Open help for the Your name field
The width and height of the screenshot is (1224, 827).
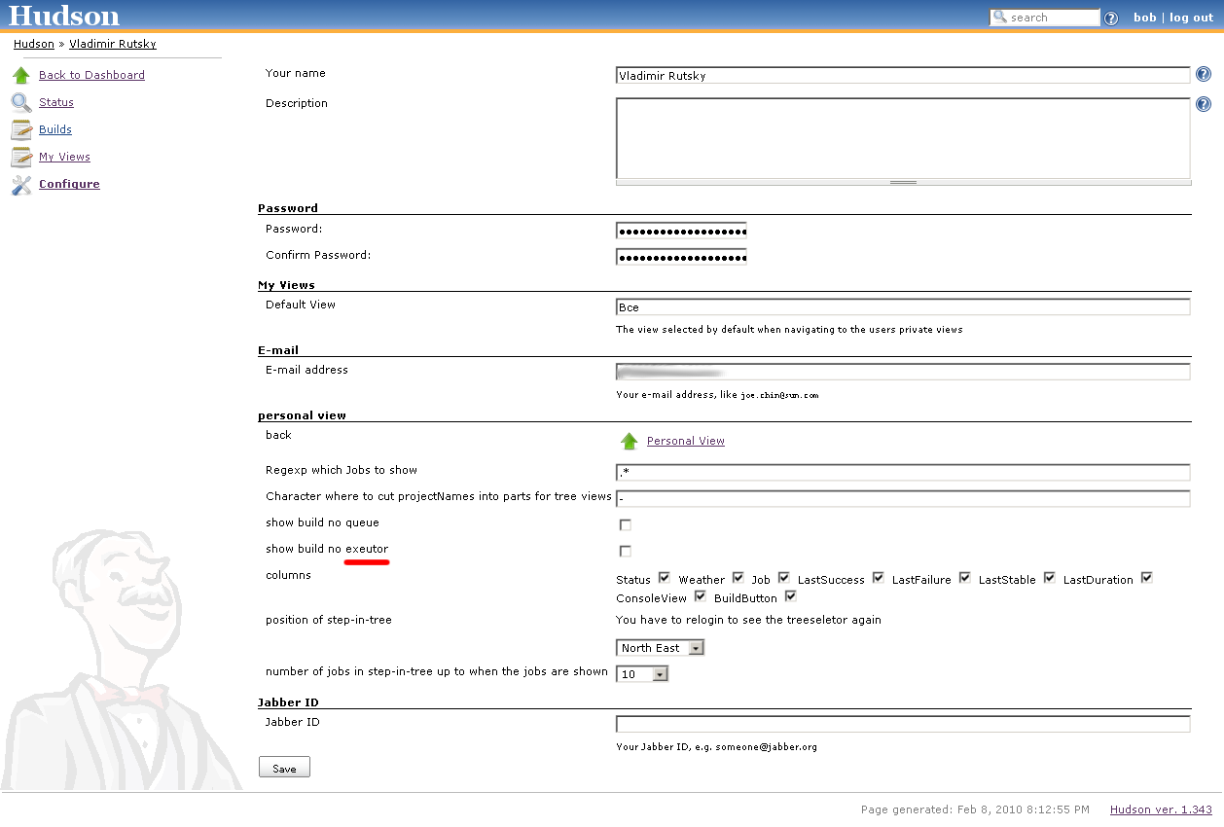pos(1204,75)
